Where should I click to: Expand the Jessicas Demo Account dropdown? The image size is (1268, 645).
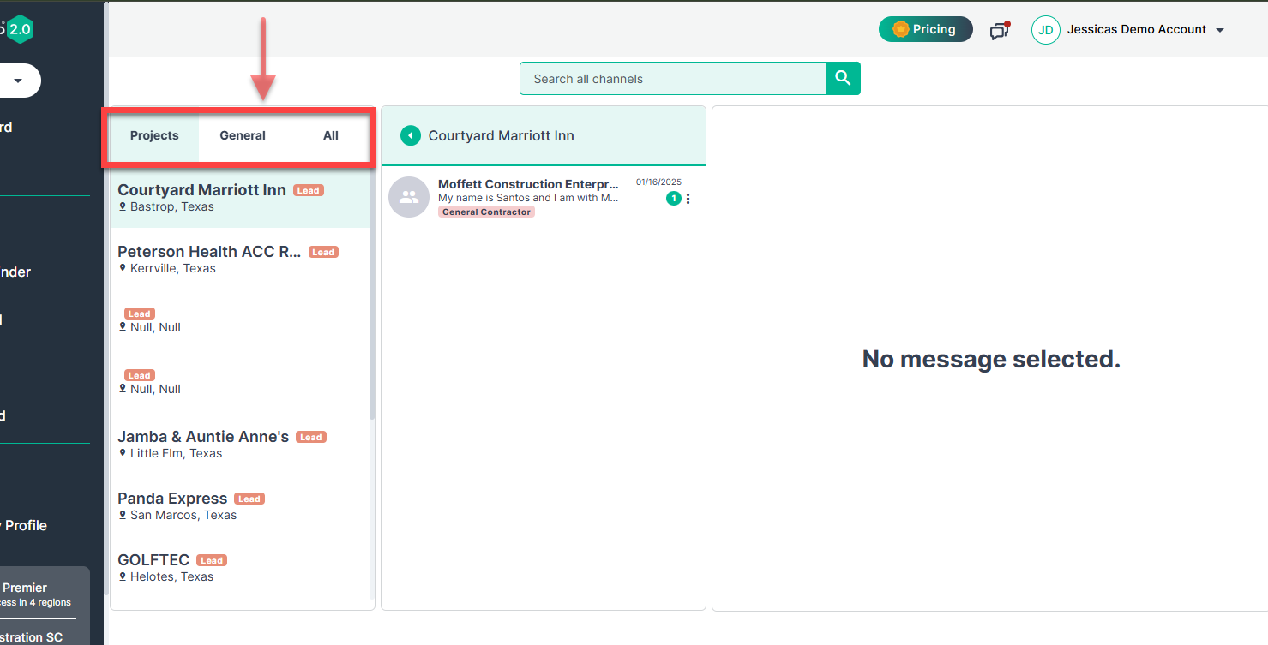(1220, 30)
